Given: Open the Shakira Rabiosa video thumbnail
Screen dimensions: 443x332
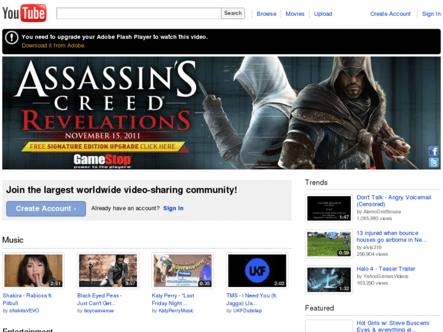Looking at the screenshot, I should pos(34,270).
